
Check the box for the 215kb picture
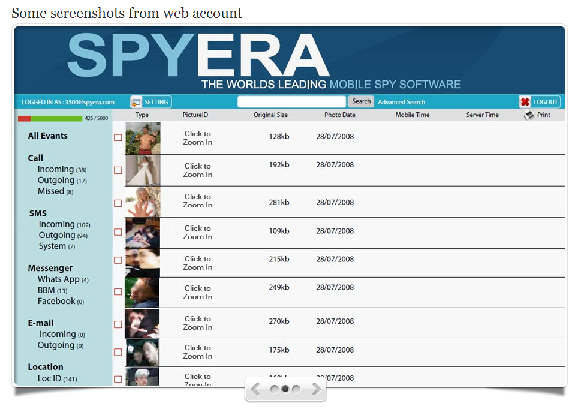click(x=118, y=260)
